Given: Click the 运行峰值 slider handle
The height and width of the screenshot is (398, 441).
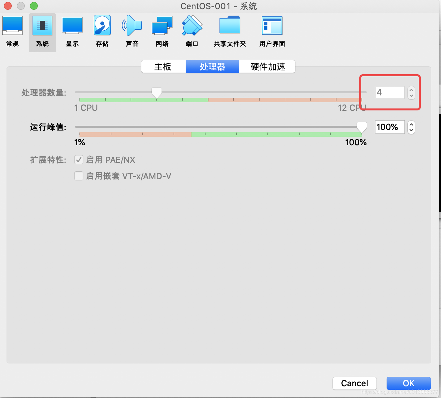Looking at the screenshot, I should click(362, 127).
